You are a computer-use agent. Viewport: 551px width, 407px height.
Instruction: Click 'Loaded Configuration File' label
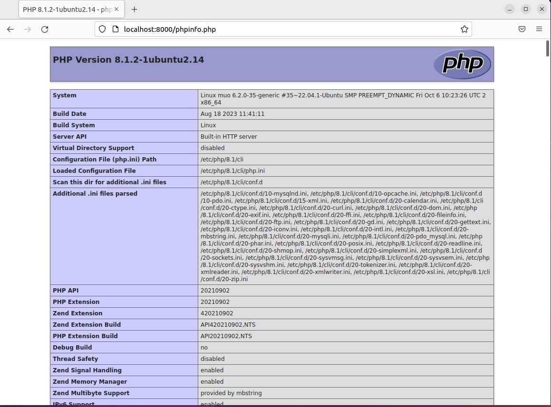[x=94, y=170]
